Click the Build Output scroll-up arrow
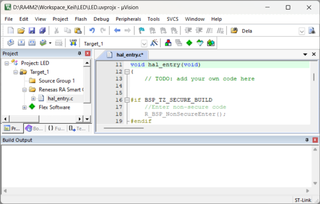This screenshot has width=320, height=204. tap(315, 149)
